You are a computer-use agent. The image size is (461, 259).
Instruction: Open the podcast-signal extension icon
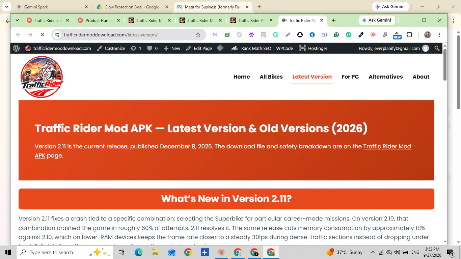point(215,35)
